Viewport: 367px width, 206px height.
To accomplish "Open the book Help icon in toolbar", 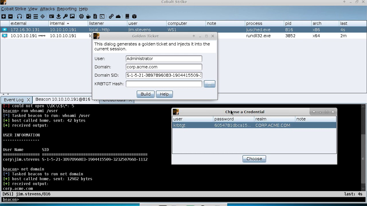I will click(x=127, y=16).
